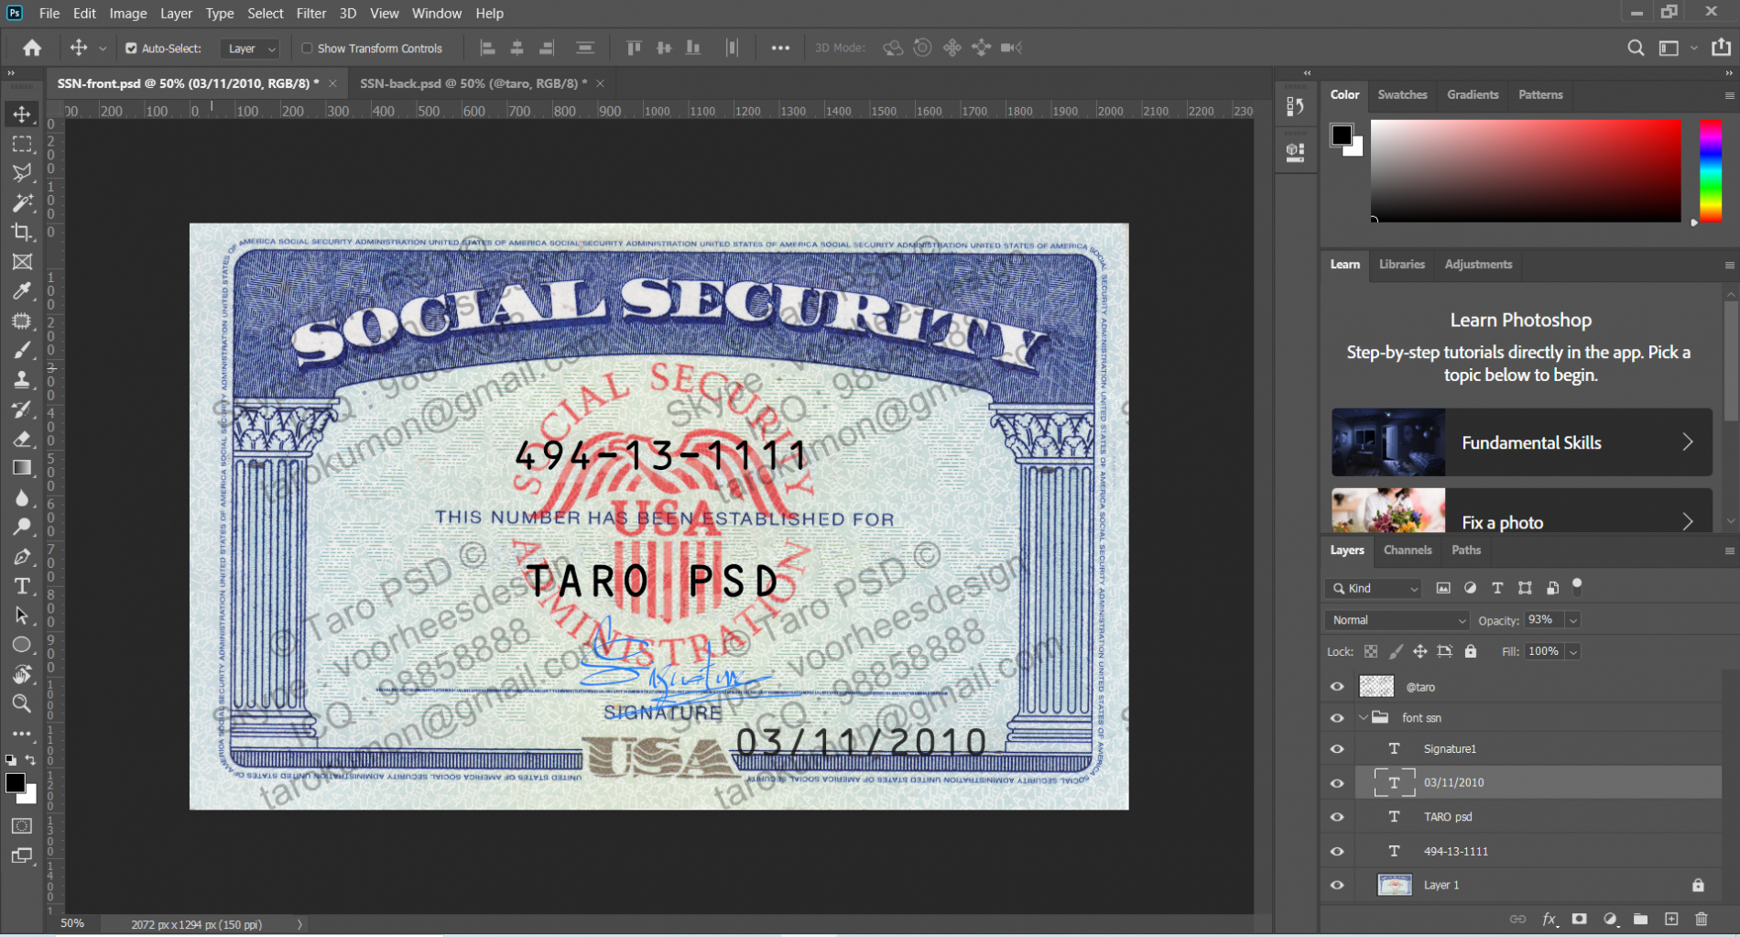Hide Layer 1 visibility eye
Viewport: 1740px width, 937px height.
[1337, 885]
